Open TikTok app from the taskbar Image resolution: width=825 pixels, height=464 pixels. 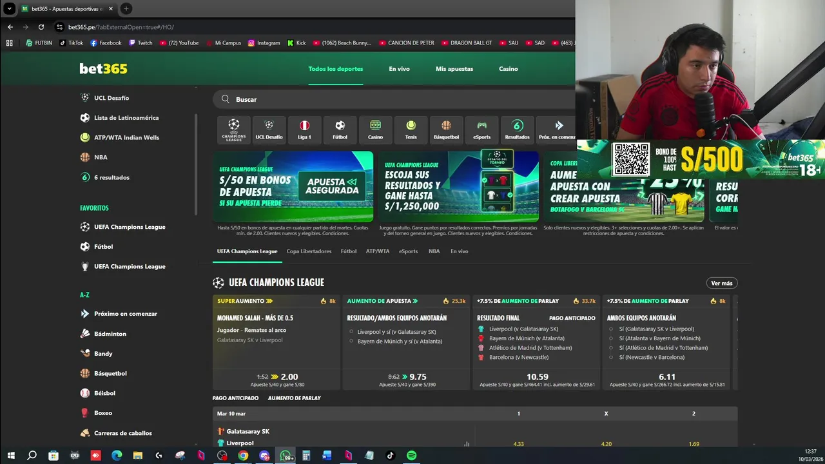pos(390,456)
